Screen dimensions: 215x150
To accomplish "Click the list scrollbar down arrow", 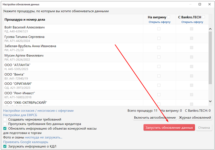I will point(210,101).
